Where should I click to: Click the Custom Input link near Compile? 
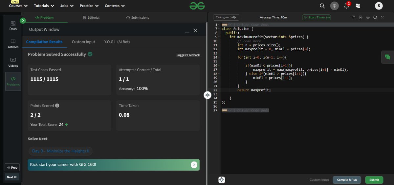(x=319, y=180)
